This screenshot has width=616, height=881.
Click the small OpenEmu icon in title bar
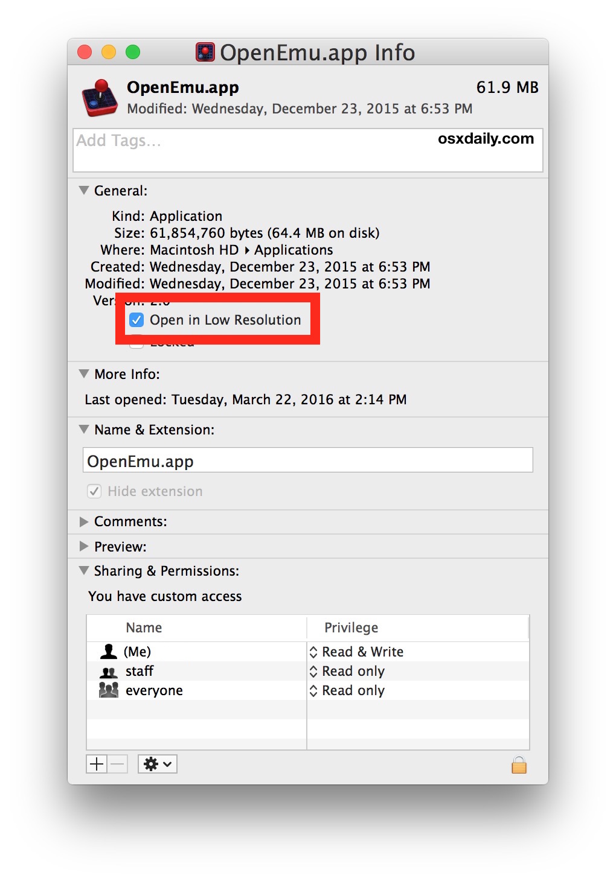[x=205, y=52]
